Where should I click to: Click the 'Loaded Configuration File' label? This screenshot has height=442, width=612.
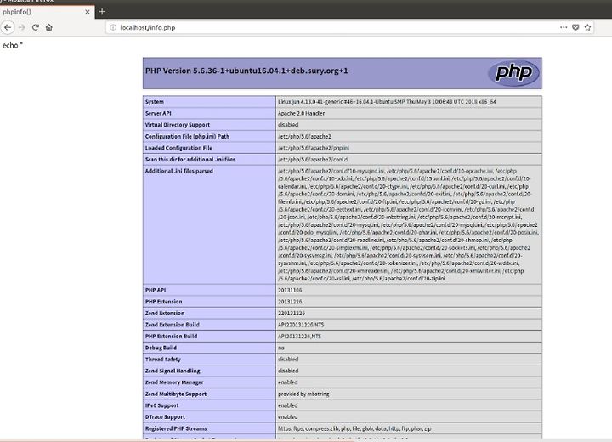178,148
